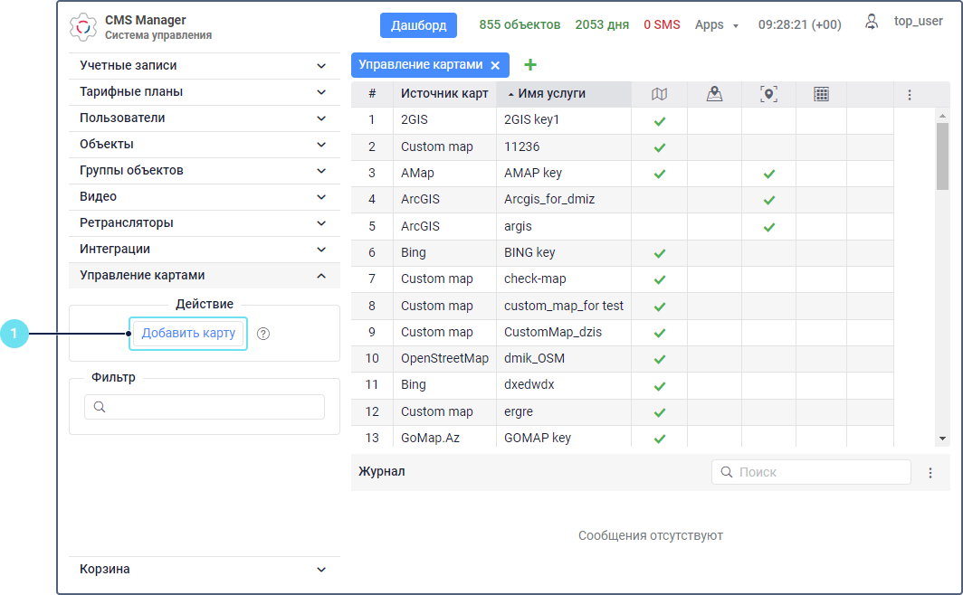The width and height of the screenshot is (963, 595).
Task: Toggle the map checkmark for 2GIS key1
Action: pyautogui.click(x=659, y=120)
